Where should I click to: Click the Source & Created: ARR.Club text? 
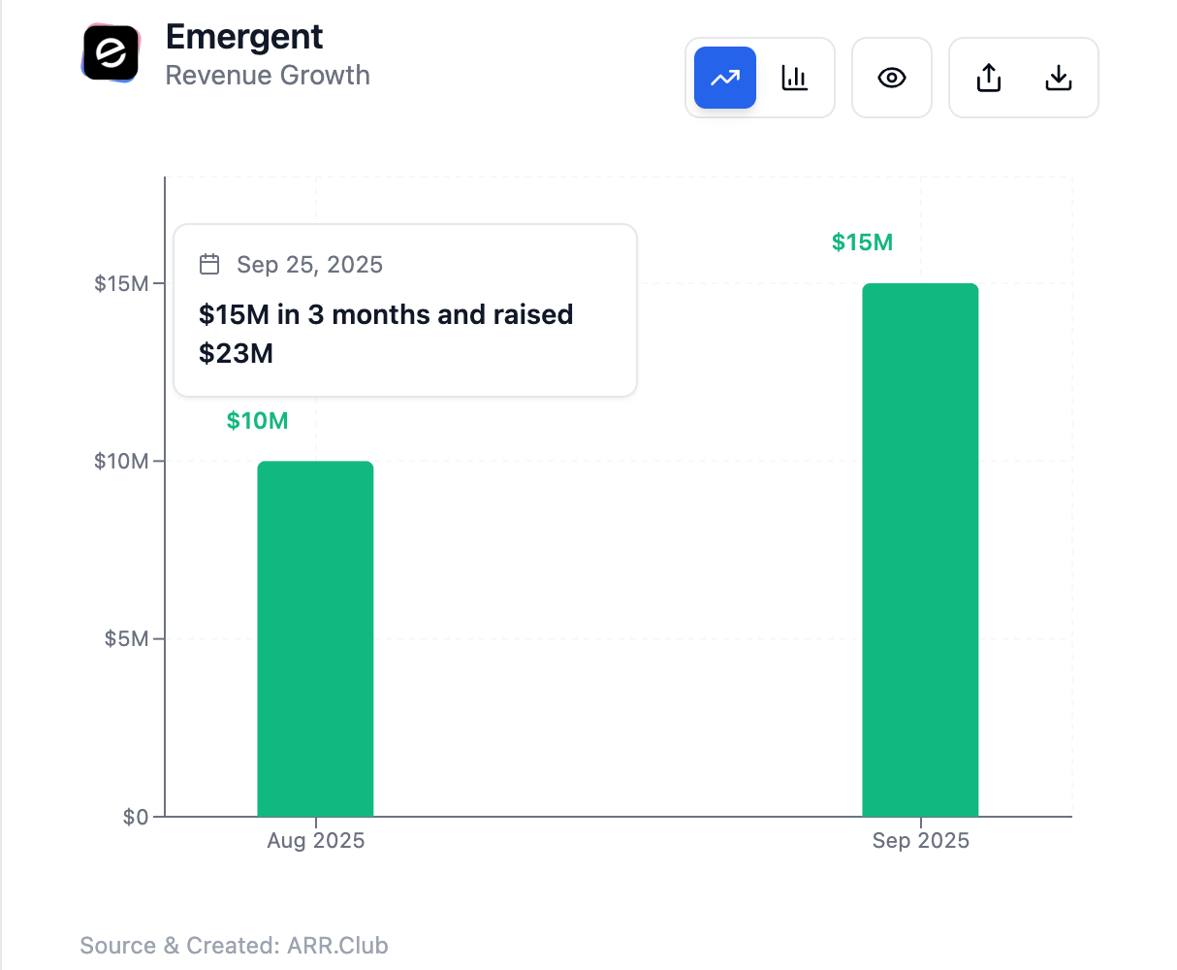234,946
